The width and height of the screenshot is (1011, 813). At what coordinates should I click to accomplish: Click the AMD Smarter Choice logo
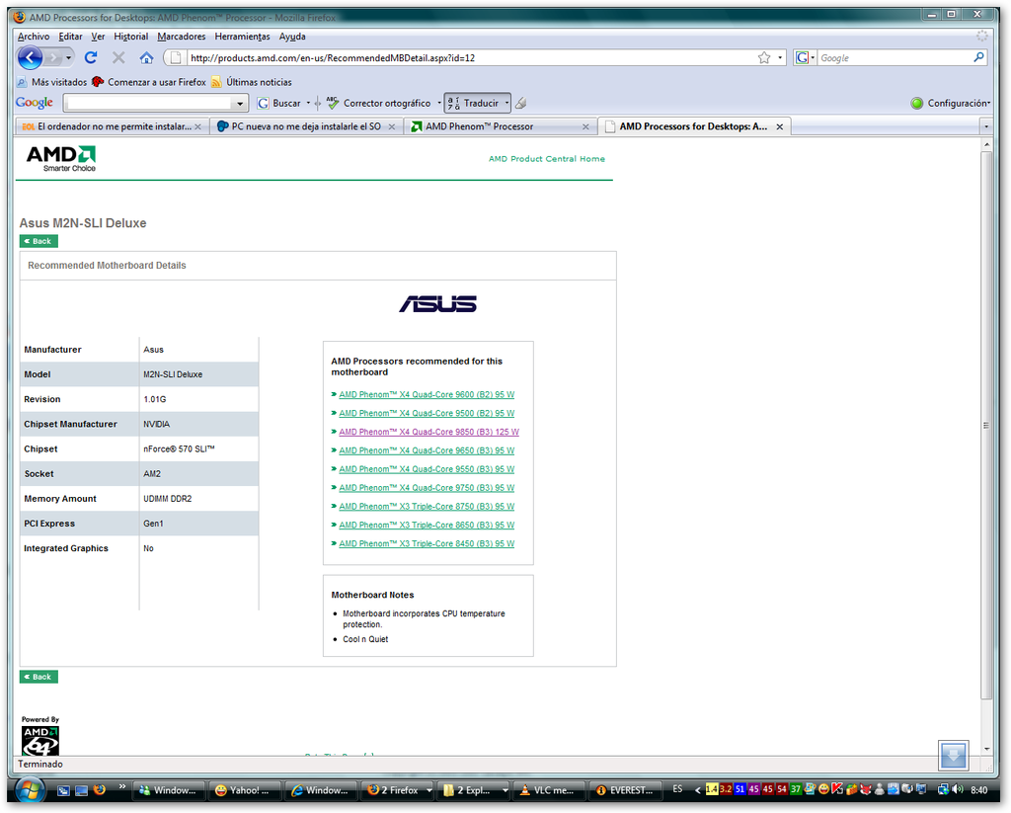(x=61, y=159)
